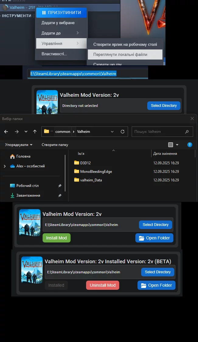Expand the Alex – особистий tree node
Image resolution: width=198 pixels, height=342 pixels.
pos(5,166)
